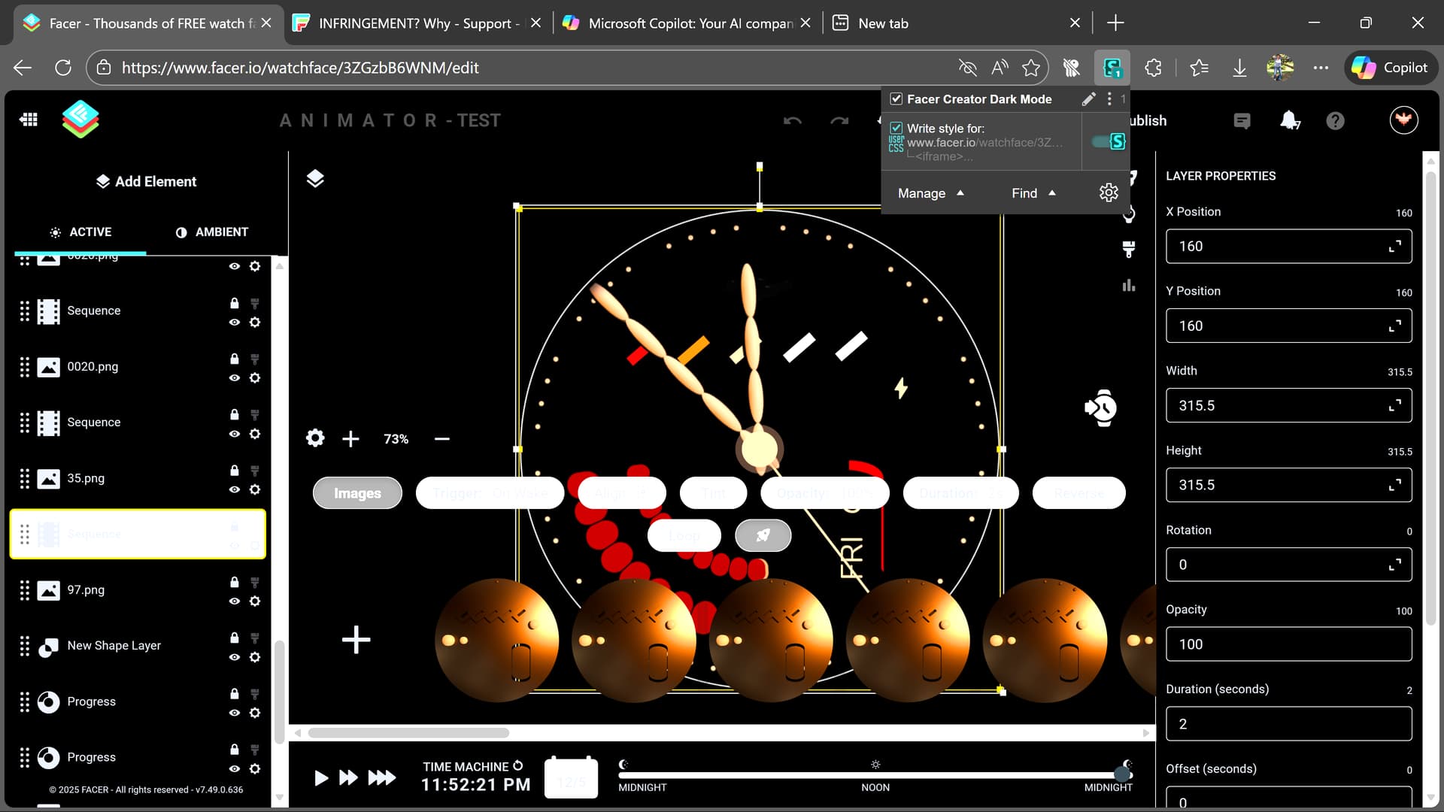Expand the Manage dropdown
Image resolution: width=1444 pixels, height=812 pixels.
coord(930,193)
